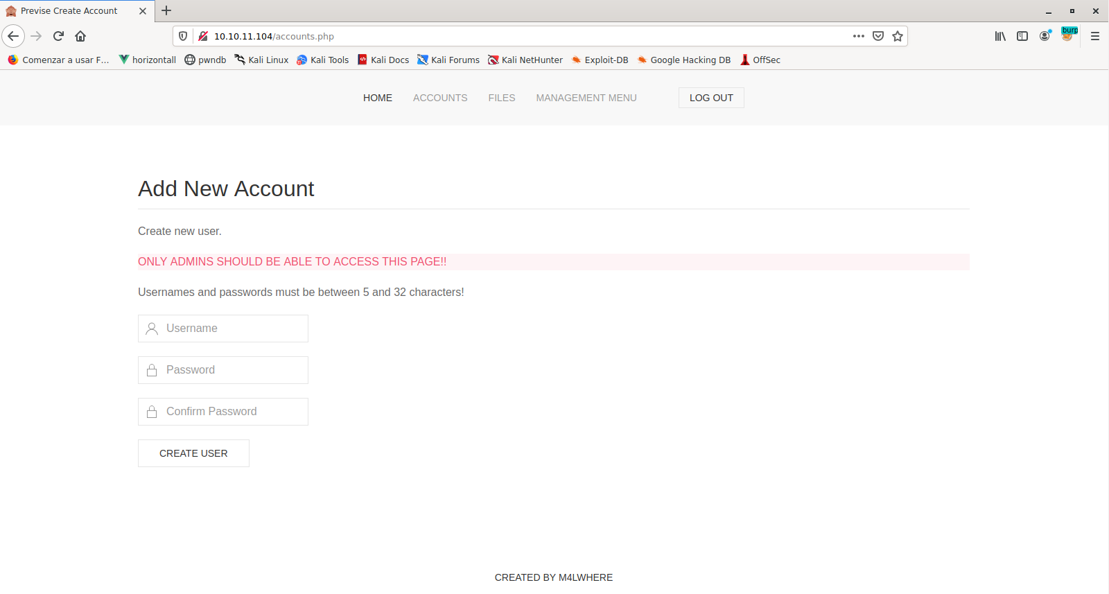Bookmark this page with the star icon
The height and width of the screenshot is (594, 1109).
point(898,36)
